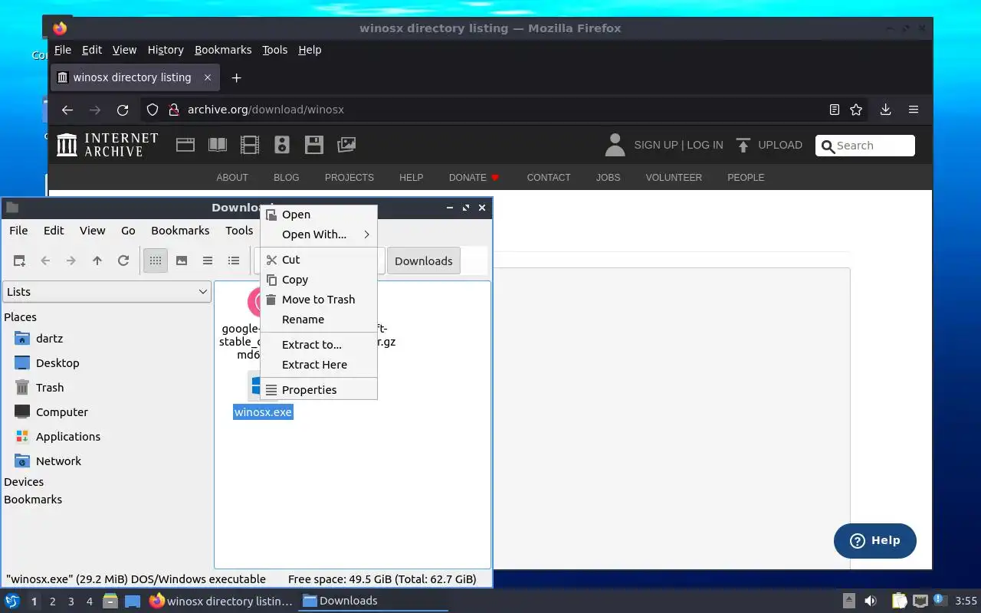
Task: Open file manager Tools menu
Action: 239,231
